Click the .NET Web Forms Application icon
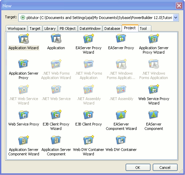Screen dimensions: 185x175 (89, 64)
